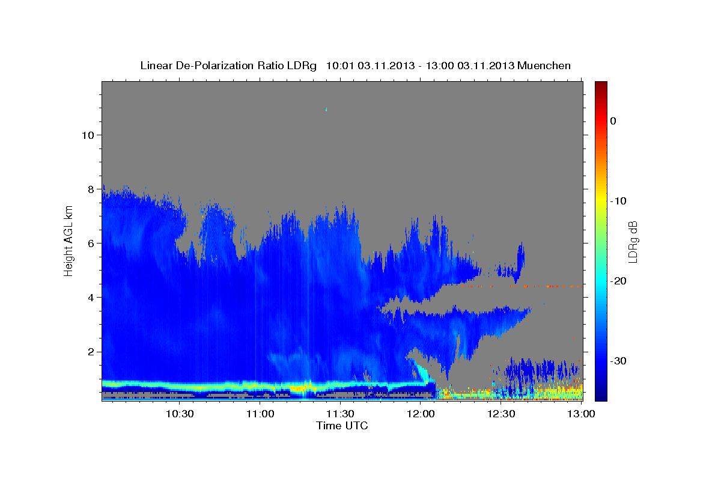Click the '10:30' time tick label
Viewport: 721px width, 481px height.
pyautogui.click(x=180, y=414)
